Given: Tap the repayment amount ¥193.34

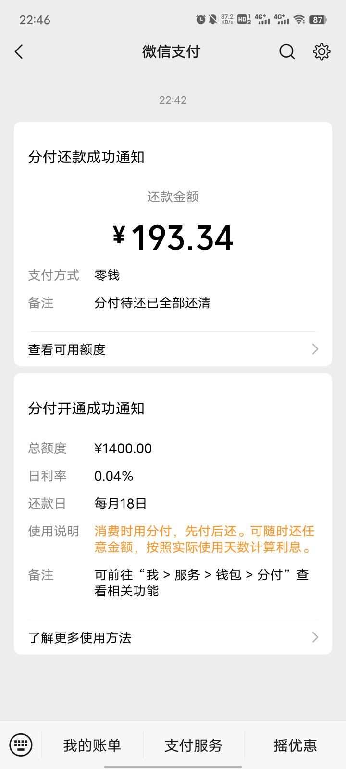Looking at the screenshot, I should coord(173,238).
